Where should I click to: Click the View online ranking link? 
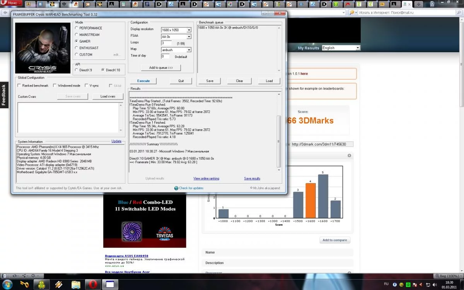tap(206, 179)
